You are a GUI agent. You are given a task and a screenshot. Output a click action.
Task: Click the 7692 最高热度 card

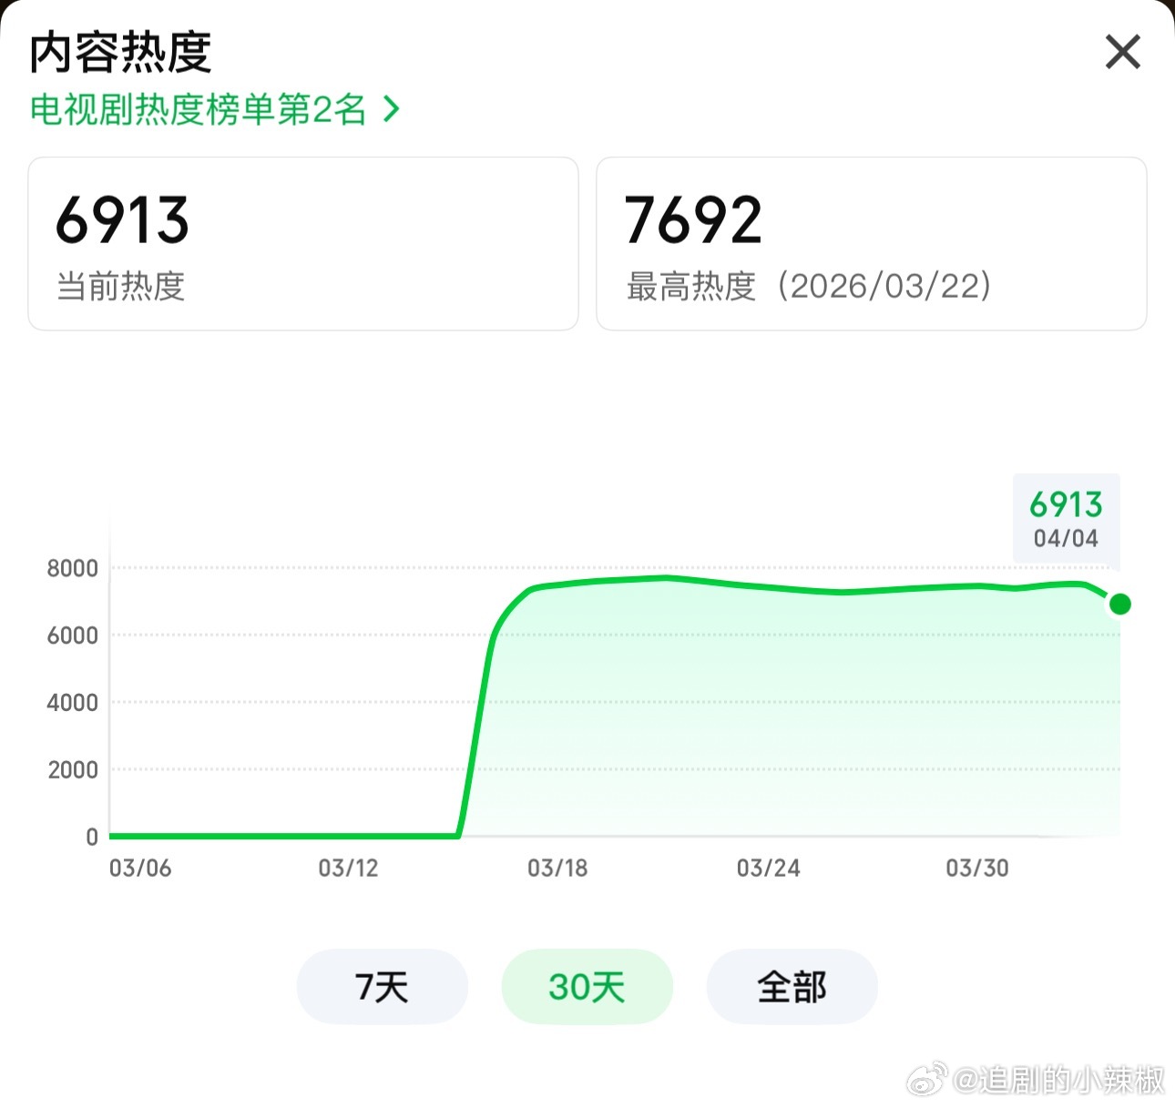[x=872, y=244]
